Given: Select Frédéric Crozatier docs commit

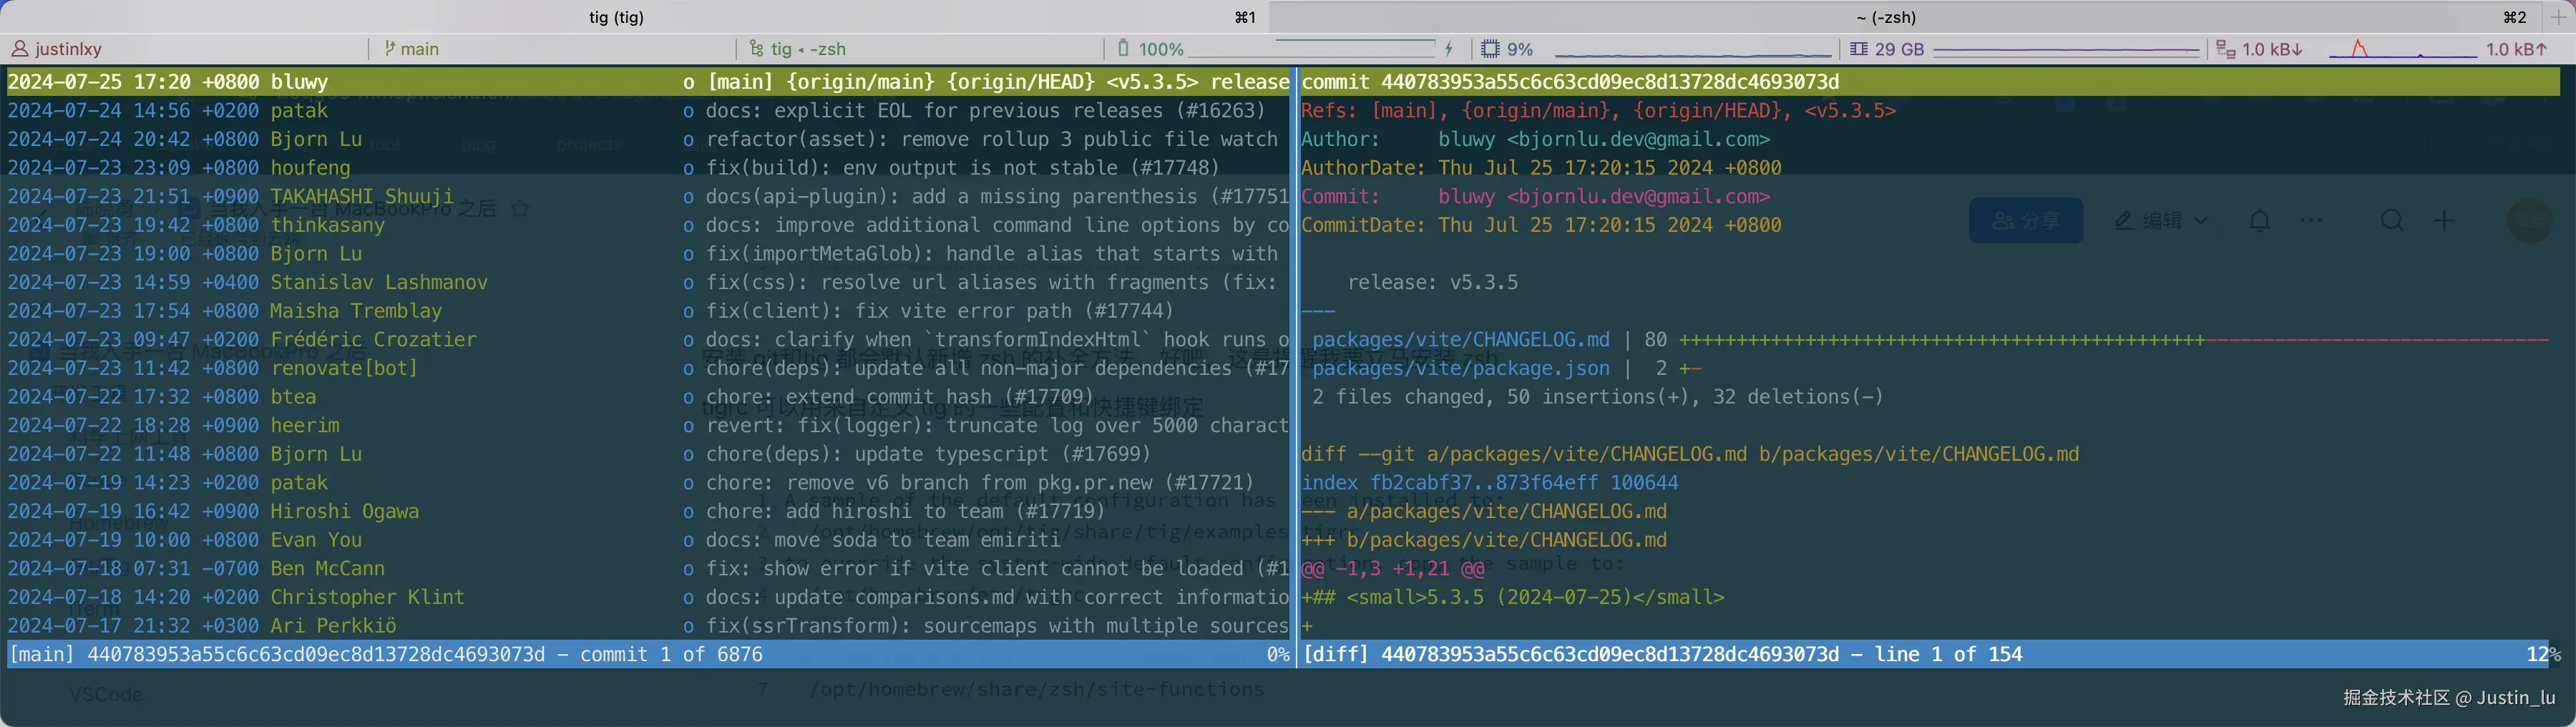Looking at the screenshot, I should pos(648,340).
